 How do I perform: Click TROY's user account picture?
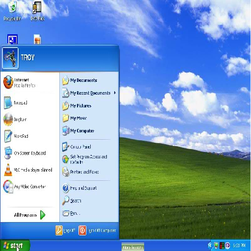10,58
